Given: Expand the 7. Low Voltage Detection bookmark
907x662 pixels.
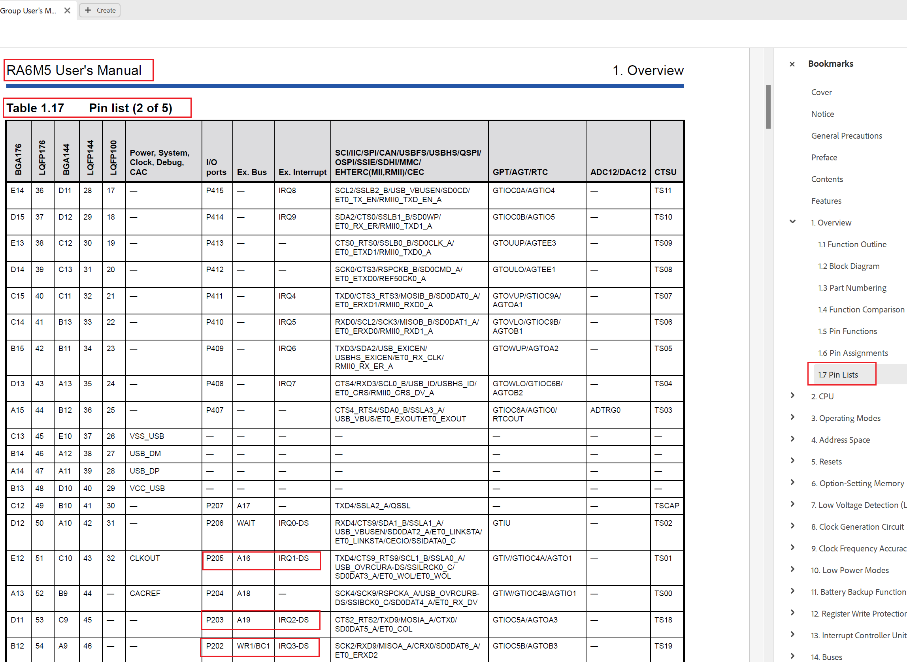Looking at the screenshot, I should pos(792,504).
